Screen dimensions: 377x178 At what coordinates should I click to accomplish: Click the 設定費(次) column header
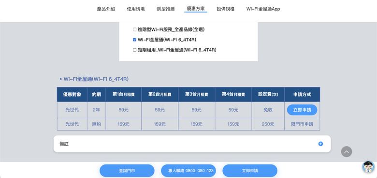[268, 95]
